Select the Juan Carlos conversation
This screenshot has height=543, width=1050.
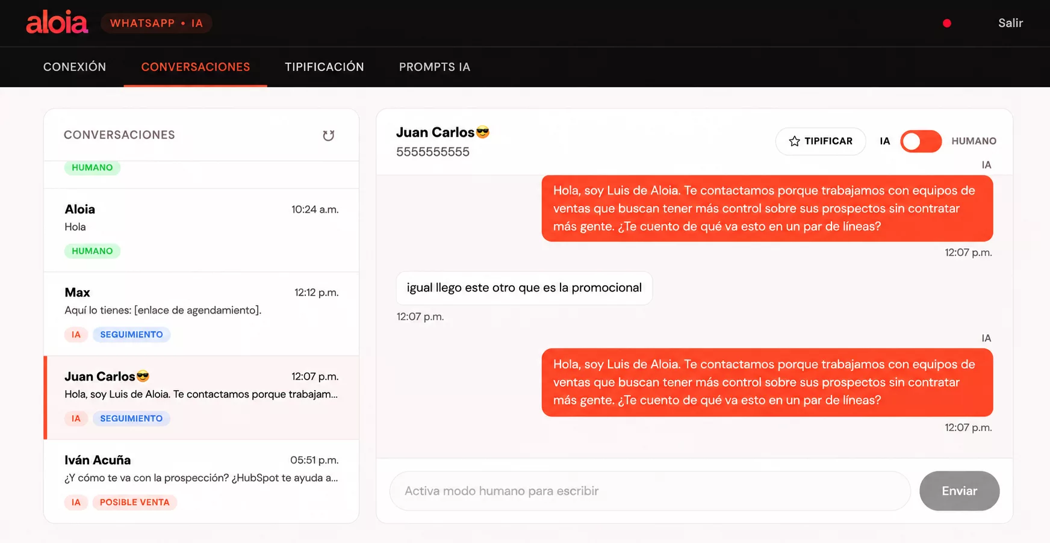point(202,397)
